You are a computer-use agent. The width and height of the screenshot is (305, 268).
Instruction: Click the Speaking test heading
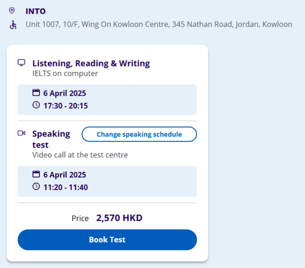pos(51,139)
